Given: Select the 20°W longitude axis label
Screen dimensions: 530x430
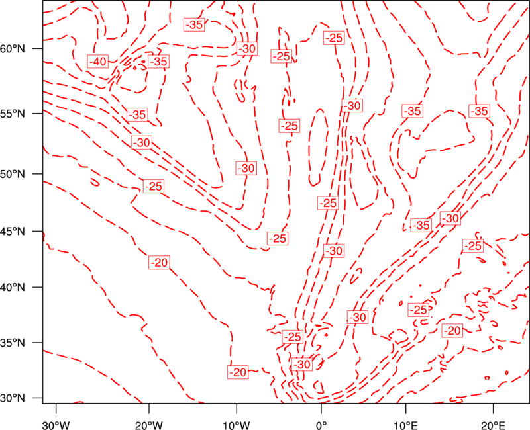Looking at the screenshot, I should click(149, 425).
